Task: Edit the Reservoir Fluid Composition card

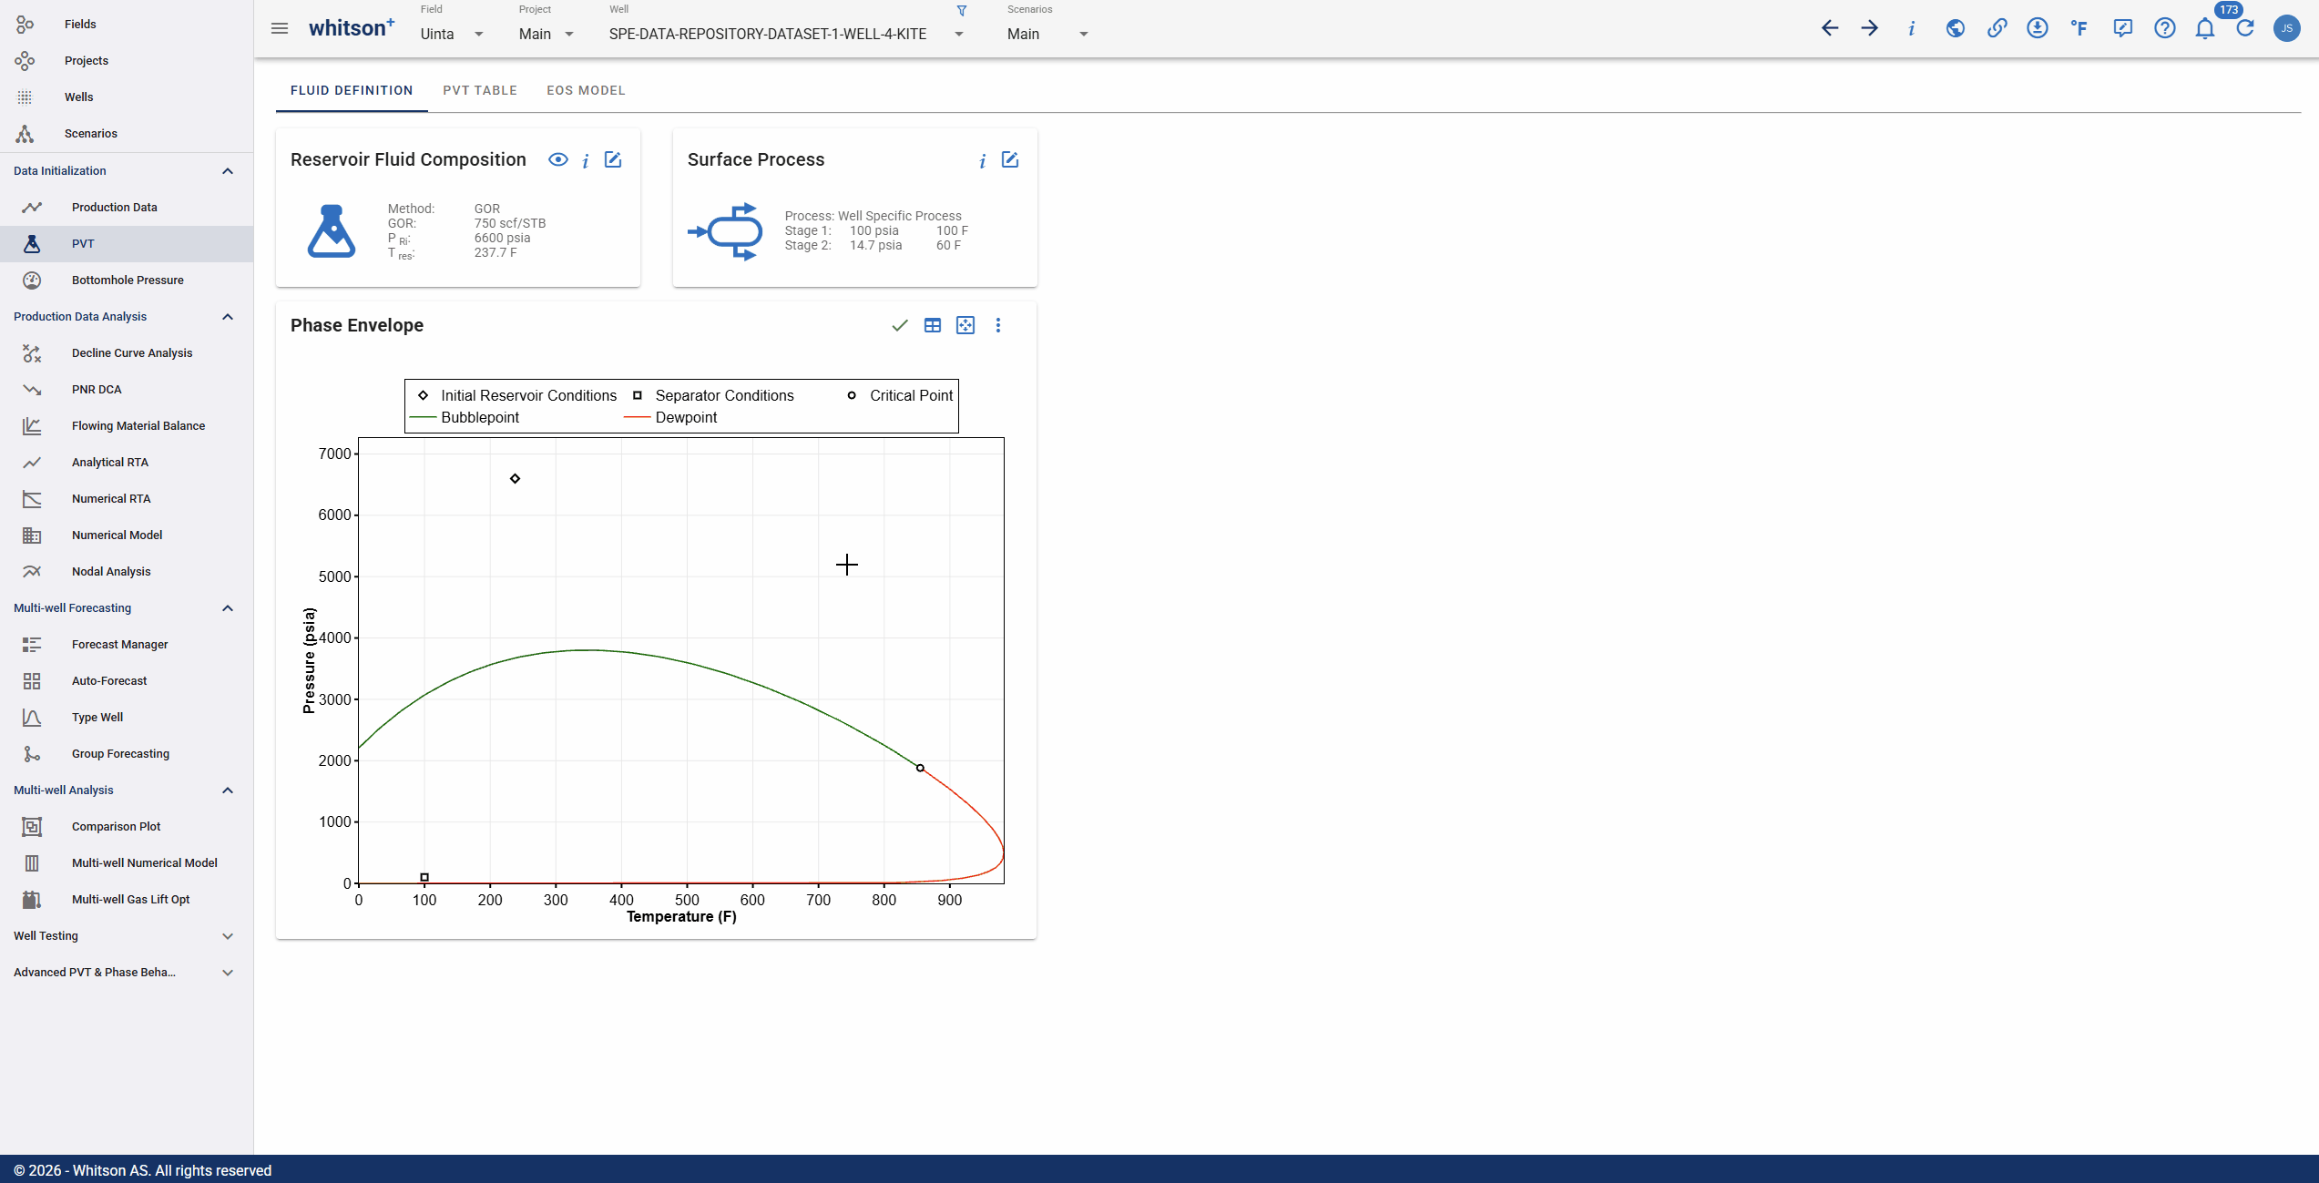Action: (x=613, y=159)
